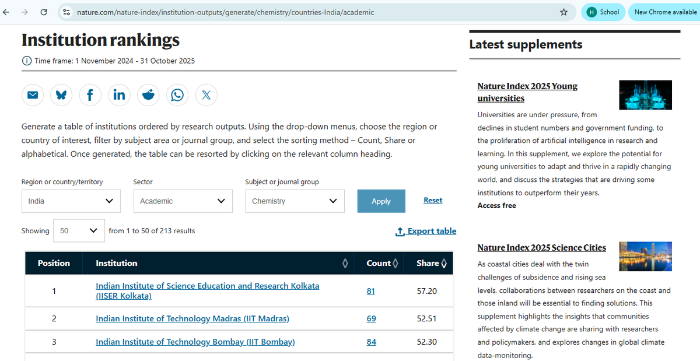Viewport: 700px width, 361px height.
Task: Share on Bluesky butterfly icon
Action: (61, 95)
